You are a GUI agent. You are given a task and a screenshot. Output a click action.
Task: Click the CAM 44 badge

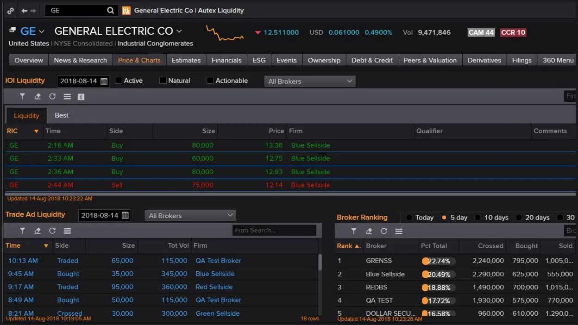tap(481, 32)
